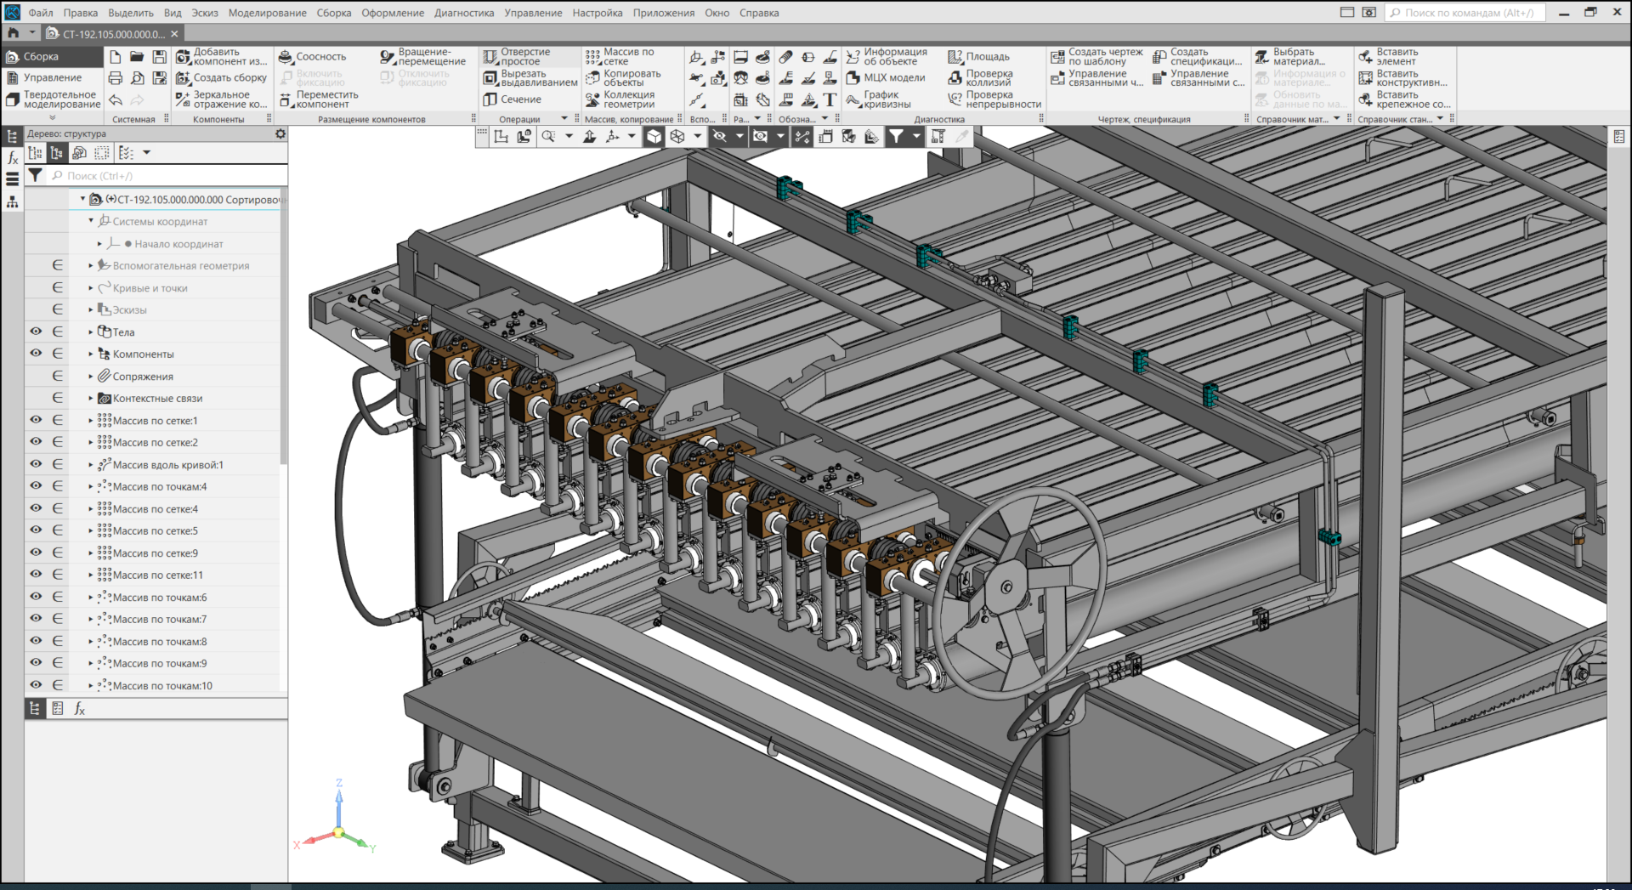Click Добавить компонент из файла button

point(183,57)
